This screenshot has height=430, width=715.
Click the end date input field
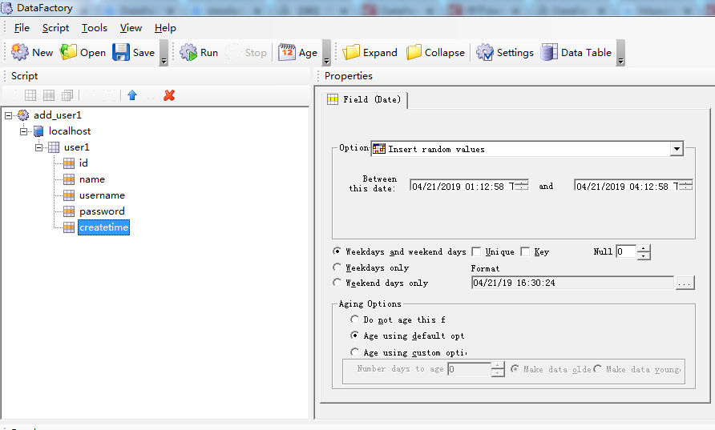(627, 186)
